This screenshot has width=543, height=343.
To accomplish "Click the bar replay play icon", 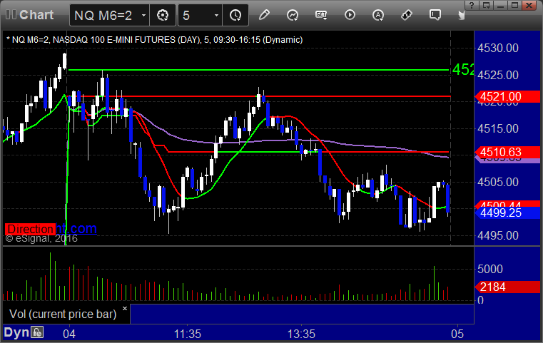I will [x=350, y=15].
